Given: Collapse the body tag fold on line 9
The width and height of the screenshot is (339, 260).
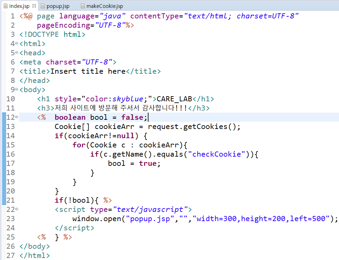Looking at the screenshot, I should click(17, 89).
